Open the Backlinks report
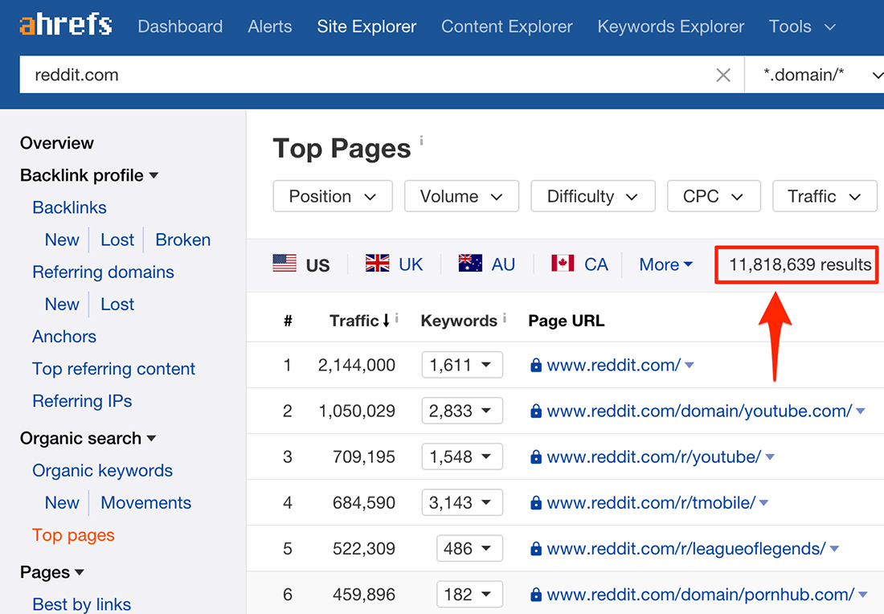 (x=69, y=207)
